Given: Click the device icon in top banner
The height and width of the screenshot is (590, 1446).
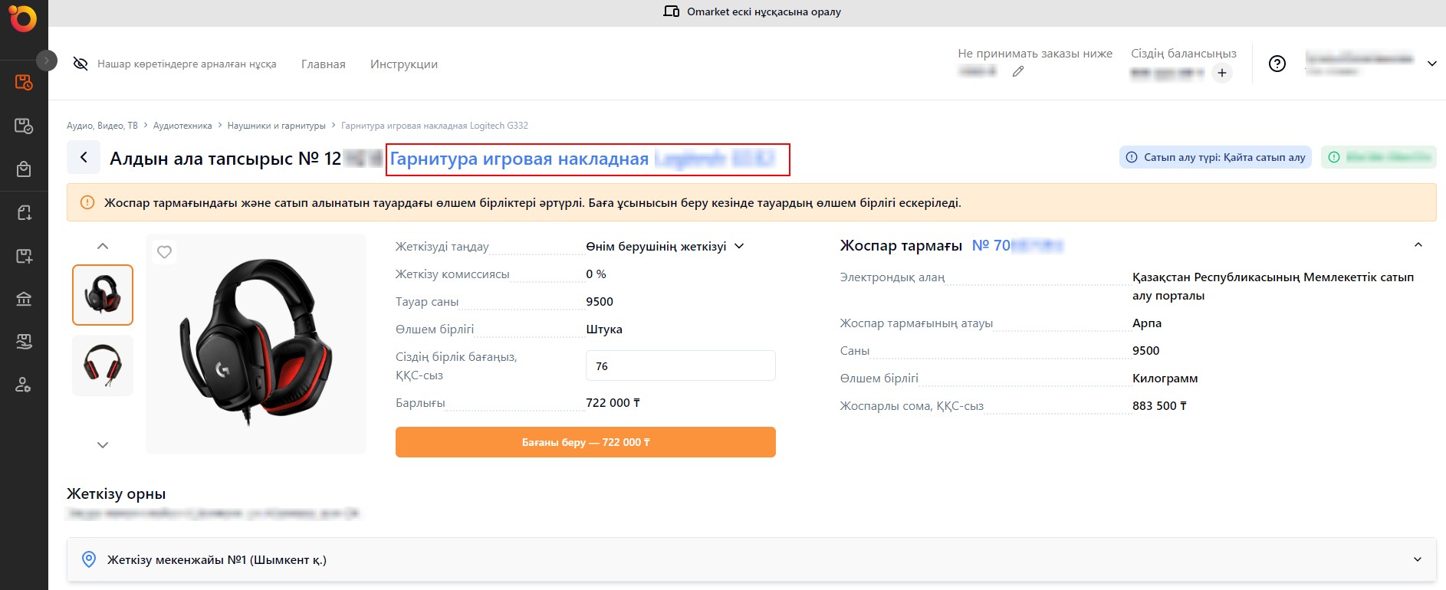Looking at the screenshot, I should pyautogui.click(x=671, y=11).
